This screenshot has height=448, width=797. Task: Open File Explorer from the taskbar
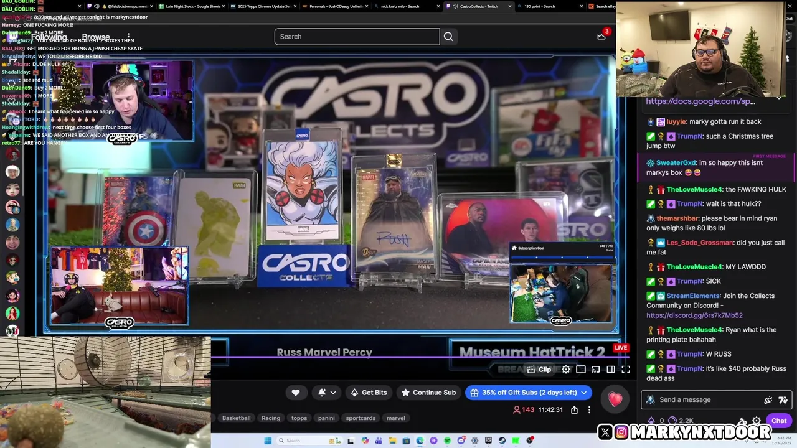[392, 441]
